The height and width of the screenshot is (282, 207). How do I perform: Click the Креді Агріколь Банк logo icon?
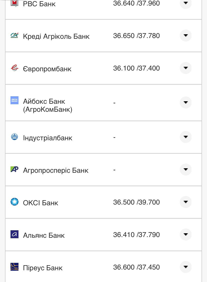[x=14, y=35]
